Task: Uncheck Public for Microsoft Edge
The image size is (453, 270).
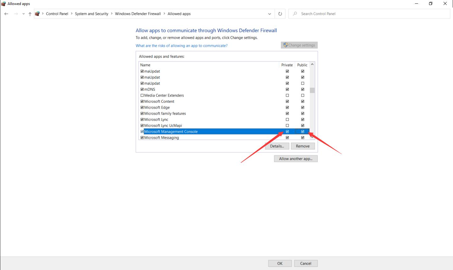Action: pyautogui.click(x=303, y=107)
